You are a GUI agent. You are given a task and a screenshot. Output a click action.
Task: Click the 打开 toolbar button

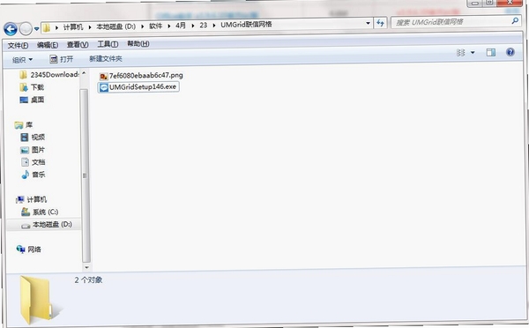[61, 59]
